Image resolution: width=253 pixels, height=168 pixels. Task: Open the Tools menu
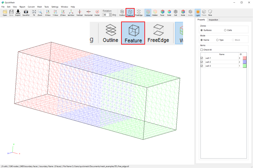47,7
